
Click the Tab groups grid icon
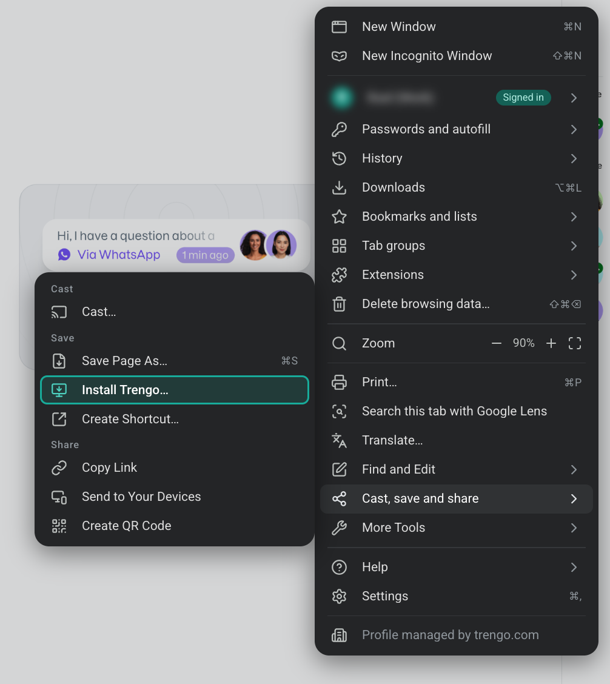coord(339,246)
